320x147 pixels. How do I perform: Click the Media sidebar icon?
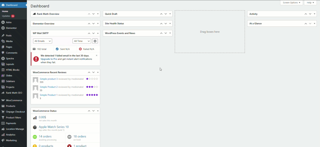(3, 41)
